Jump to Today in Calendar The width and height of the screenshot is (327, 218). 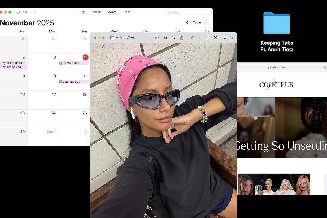coord(197,22)
